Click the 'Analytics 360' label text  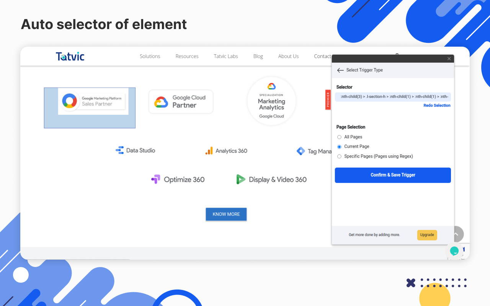tap(231, 151)
